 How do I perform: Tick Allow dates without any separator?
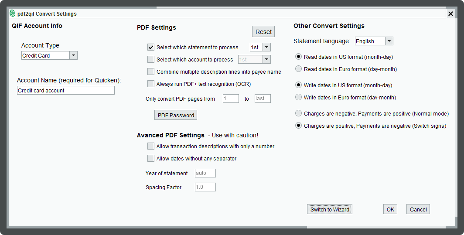pos(151,159)
